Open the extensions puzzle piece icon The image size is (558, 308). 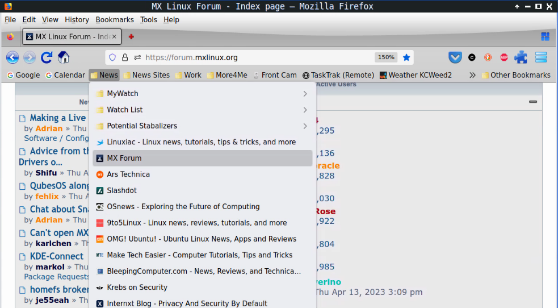click(x=521, y=57)
